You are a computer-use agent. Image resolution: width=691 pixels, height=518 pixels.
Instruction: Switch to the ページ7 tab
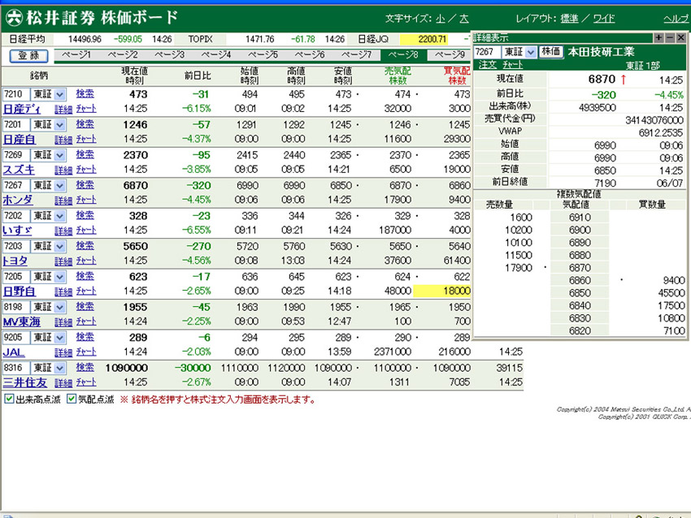pyautogui.click(x=357, y=55)
